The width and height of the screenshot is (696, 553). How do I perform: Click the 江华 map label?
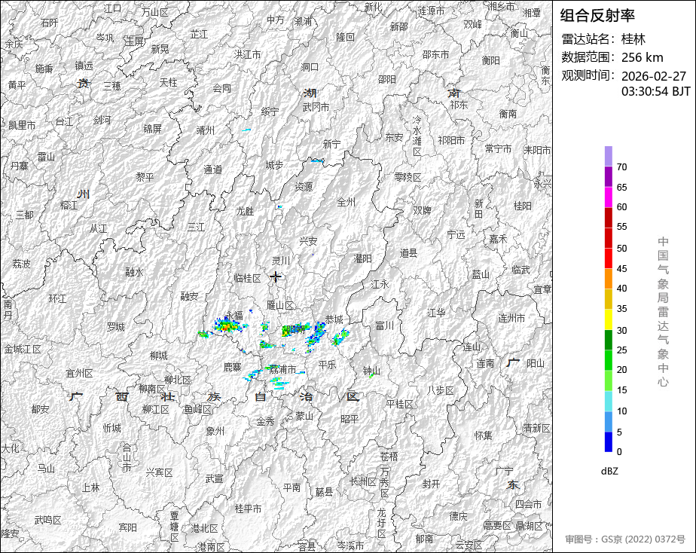[436, 313]
